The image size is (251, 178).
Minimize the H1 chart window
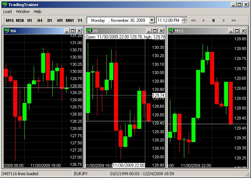149,31
